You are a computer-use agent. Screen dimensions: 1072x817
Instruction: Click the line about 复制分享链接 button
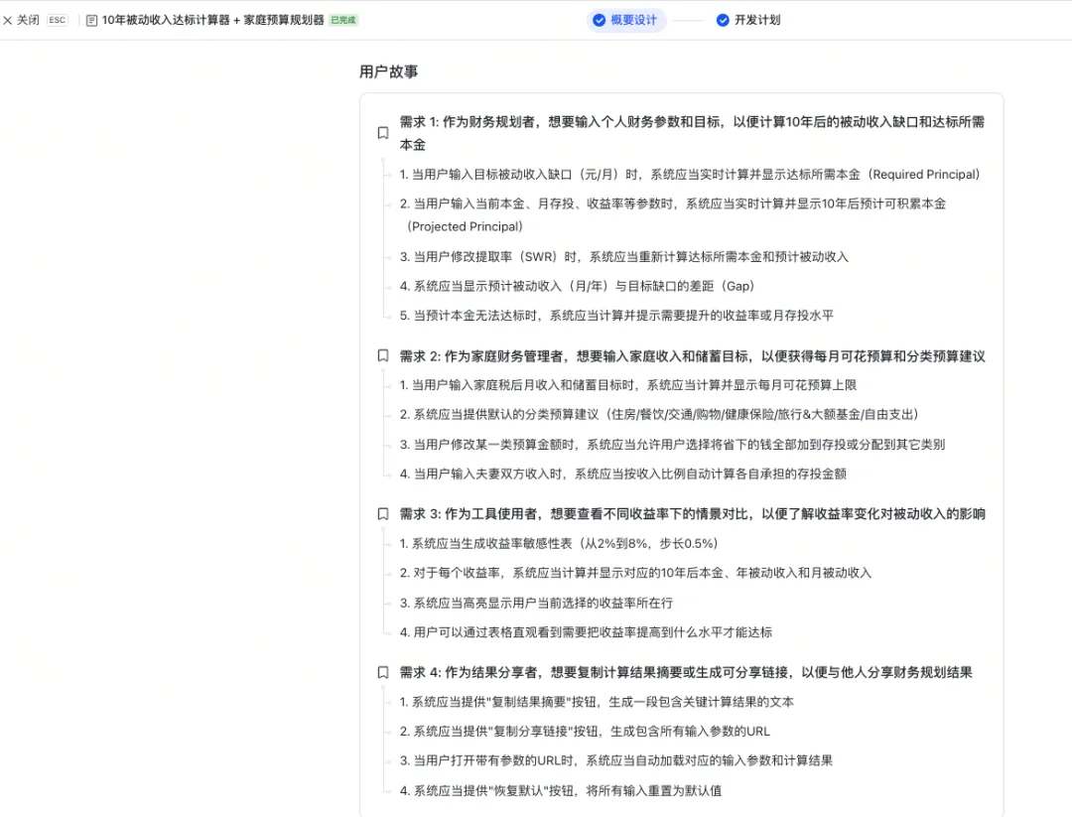[585, 732]
